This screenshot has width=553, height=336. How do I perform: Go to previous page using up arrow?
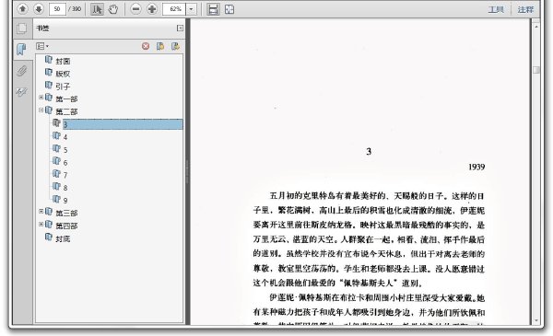[22, 9]
